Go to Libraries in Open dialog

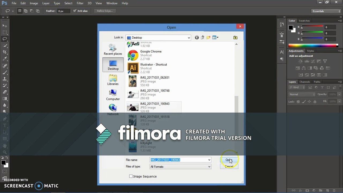point(113,80)
